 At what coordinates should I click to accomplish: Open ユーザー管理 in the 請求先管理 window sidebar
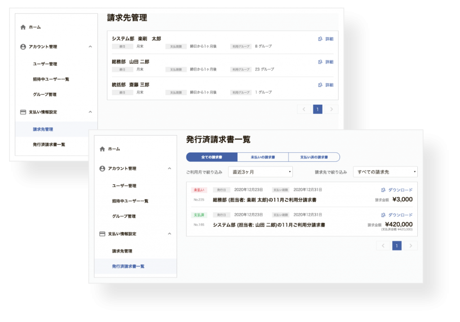(x=45, y=64)
